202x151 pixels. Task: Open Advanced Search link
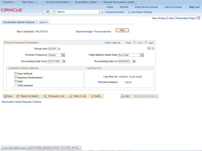tap(115, 12)
